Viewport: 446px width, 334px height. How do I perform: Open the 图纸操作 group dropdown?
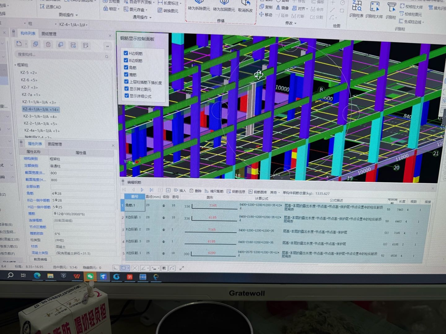point(68,15)
